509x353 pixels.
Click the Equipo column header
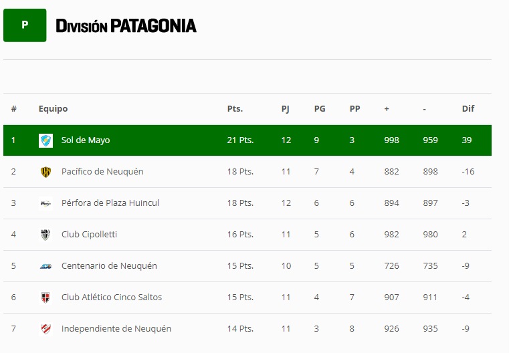[x=53, y=109]
